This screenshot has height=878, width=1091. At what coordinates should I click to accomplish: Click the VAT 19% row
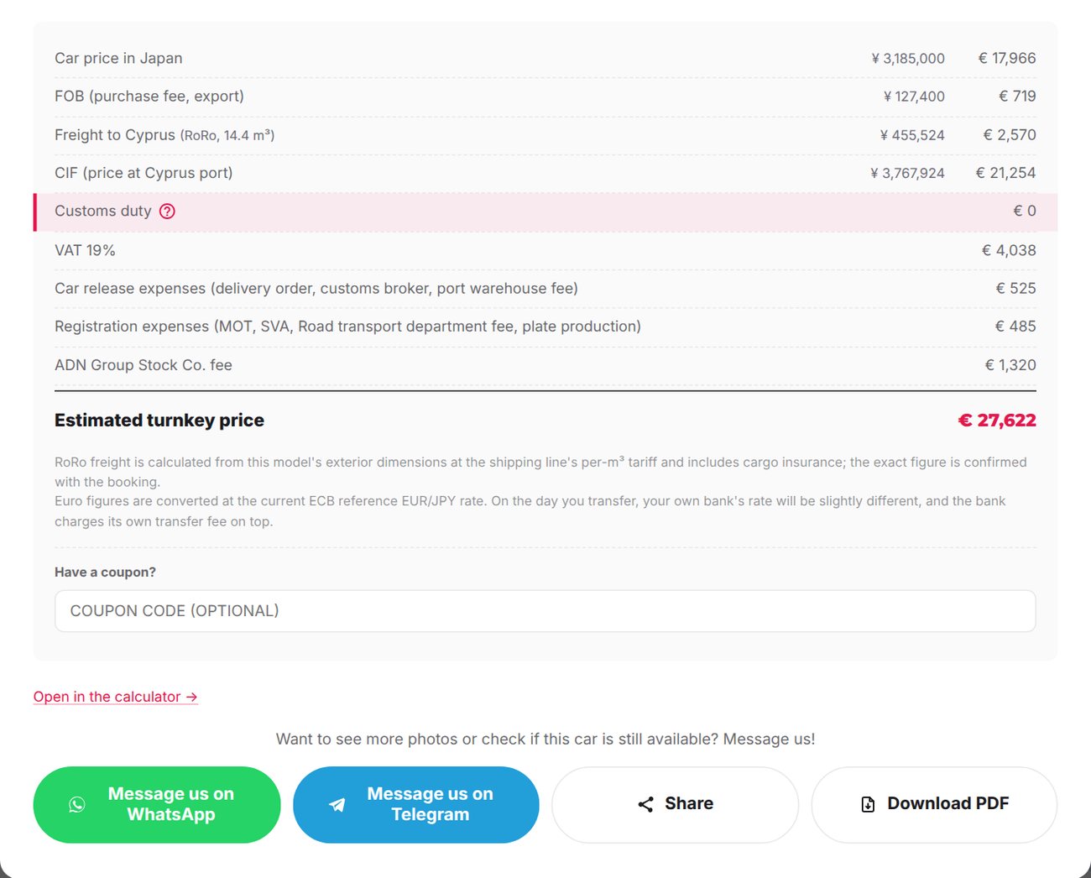[545, 250]
